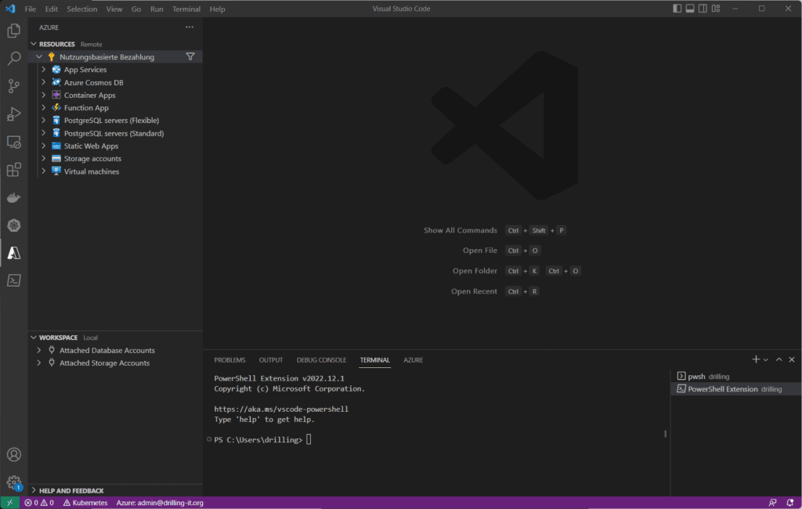Open the File menu

[31, 9]
